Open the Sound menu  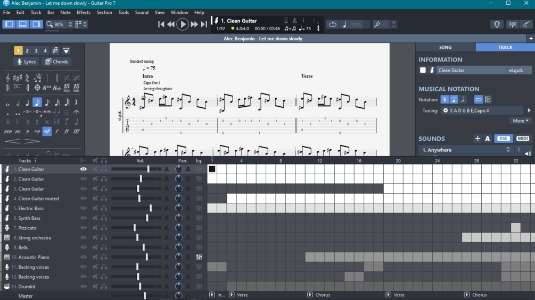tap(142, 13)
